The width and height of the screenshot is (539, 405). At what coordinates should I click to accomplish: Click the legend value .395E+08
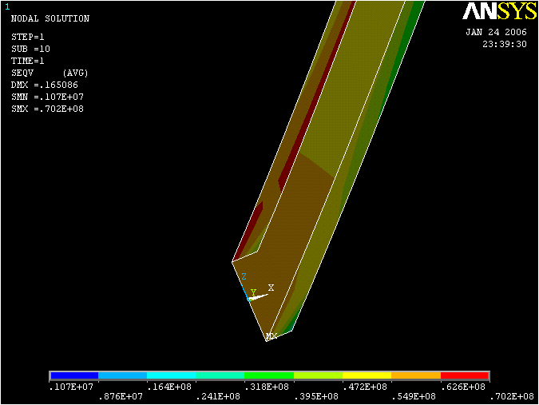316,396
